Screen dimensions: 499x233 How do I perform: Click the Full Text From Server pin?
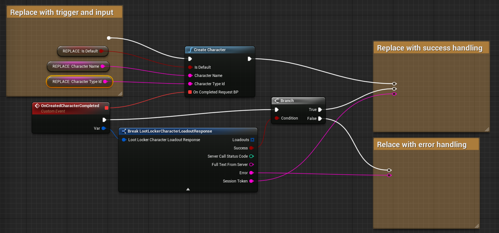251,165
